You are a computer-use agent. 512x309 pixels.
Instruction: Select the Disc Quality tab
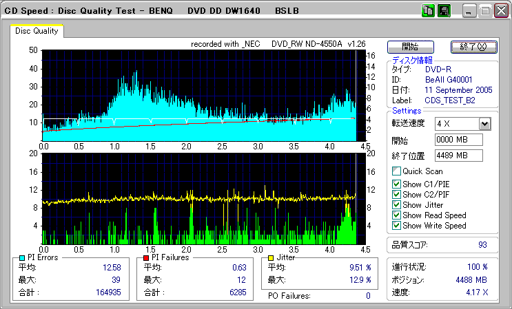37,31
